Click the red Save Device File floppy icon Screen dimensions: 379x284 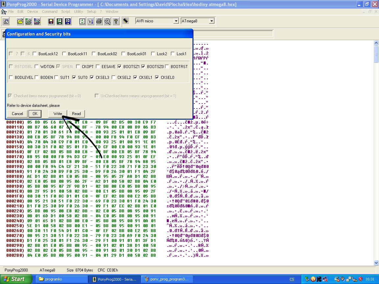pos(51,21)
